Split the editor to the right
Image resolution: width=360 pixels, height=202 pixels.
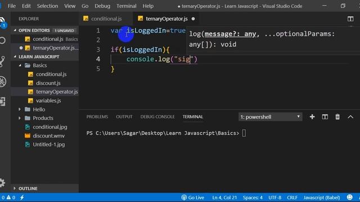[350, 19]
